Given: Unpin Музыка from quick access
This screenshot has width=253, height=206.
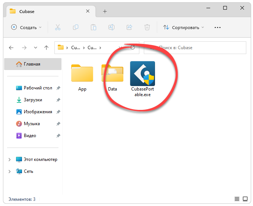Looking at the screenshot, I should tap(58, 124).
